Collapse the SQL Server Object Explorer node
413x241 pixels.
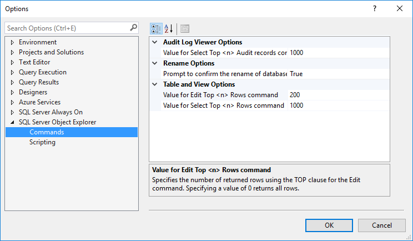(12, 122)
